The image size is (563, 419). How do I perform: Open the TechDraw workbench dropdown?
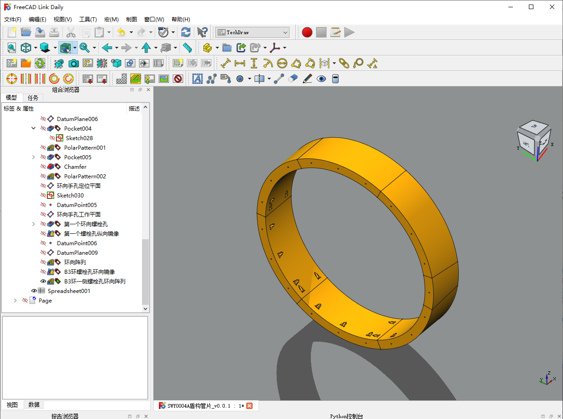tap(253, 32)
